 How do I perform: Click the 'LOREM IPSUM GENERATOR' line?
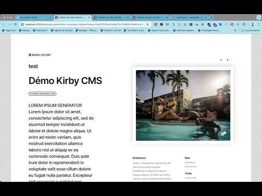(x=55, y=105)
